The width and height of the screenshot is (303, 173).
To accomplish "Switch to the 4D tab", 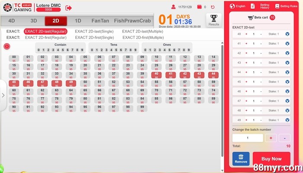I will tap(12, 21).
